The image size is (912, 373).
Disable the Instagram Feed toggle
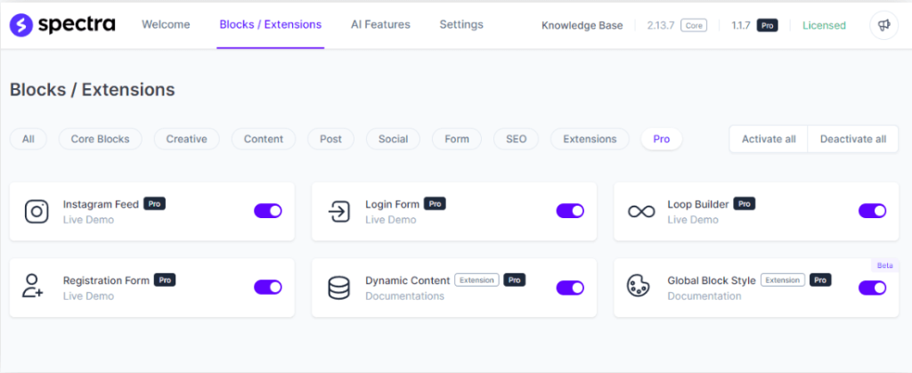[x=267, y=211]
